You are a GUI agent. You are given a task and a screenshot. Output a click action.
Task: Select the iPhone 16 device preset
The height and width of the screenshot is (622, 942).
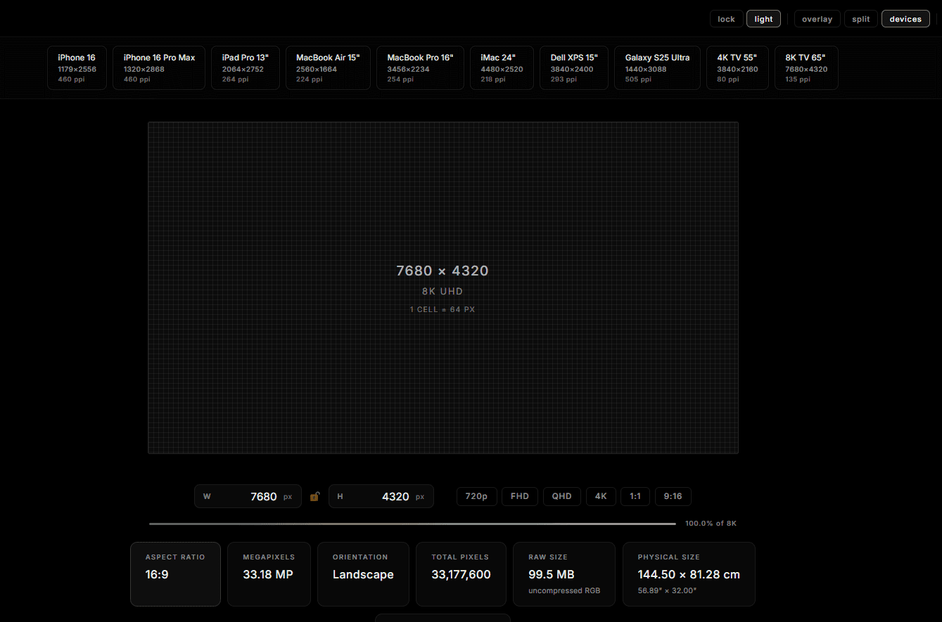point(76,67)
